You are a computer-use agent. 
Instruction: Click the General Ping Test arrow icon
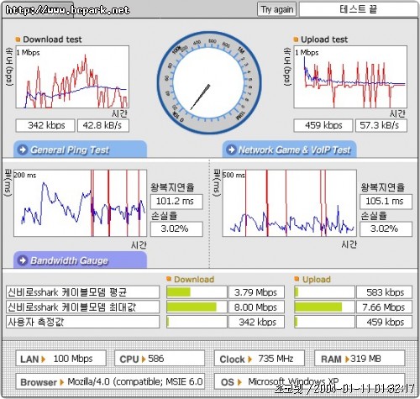point(23,150)
